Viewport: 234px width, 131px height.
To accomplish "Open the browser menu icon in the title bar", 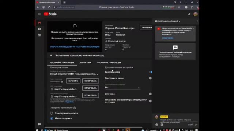I will tap(180, 2).
